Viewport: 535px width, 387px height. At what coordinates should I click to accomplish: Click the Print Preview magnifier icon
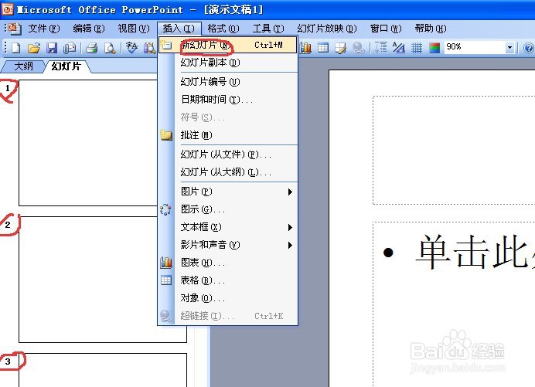[x=110, y=48]
